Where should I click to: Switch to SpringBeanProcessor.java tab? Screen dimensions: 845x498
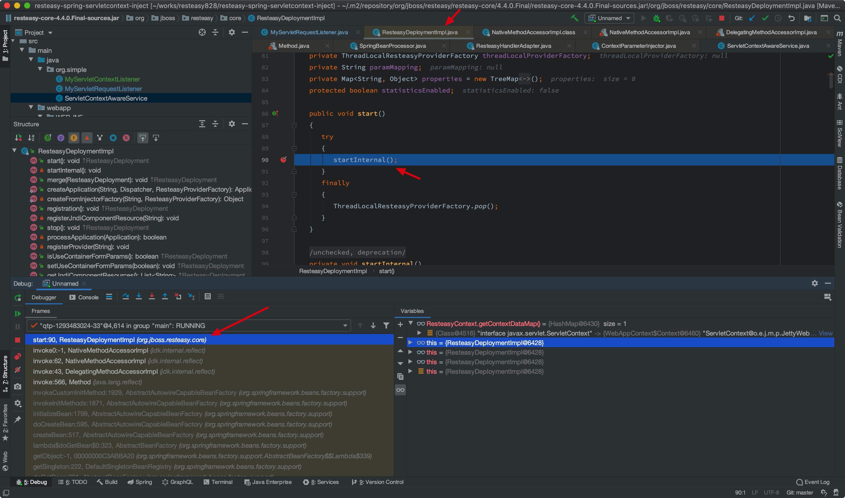[x=392, y=46]
